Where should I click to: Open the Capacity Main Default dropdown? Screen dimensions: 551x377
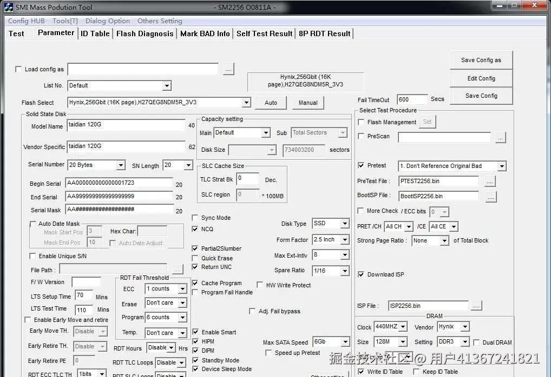pyautogui.click(x=242, y=132)
